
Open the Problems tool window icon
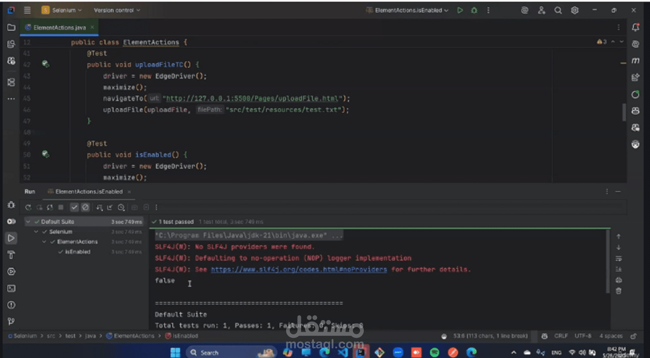(x=11, y=305)
